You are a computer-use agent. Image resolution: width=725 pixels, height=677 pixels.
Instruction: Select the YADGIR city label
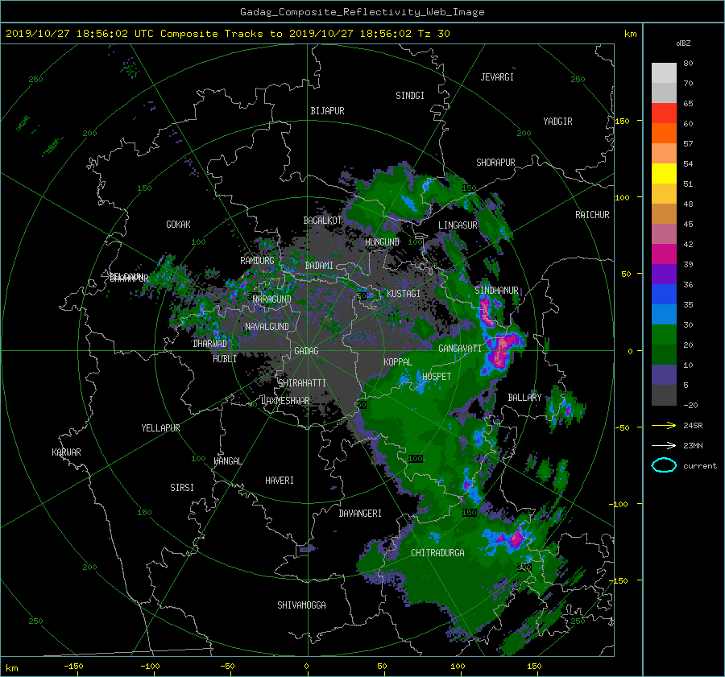click(x=557, y=122)
